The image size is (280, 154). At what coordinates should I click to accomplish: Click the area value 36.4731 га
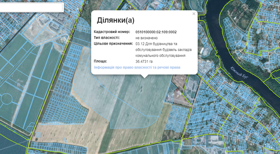(x=144, y=61)
